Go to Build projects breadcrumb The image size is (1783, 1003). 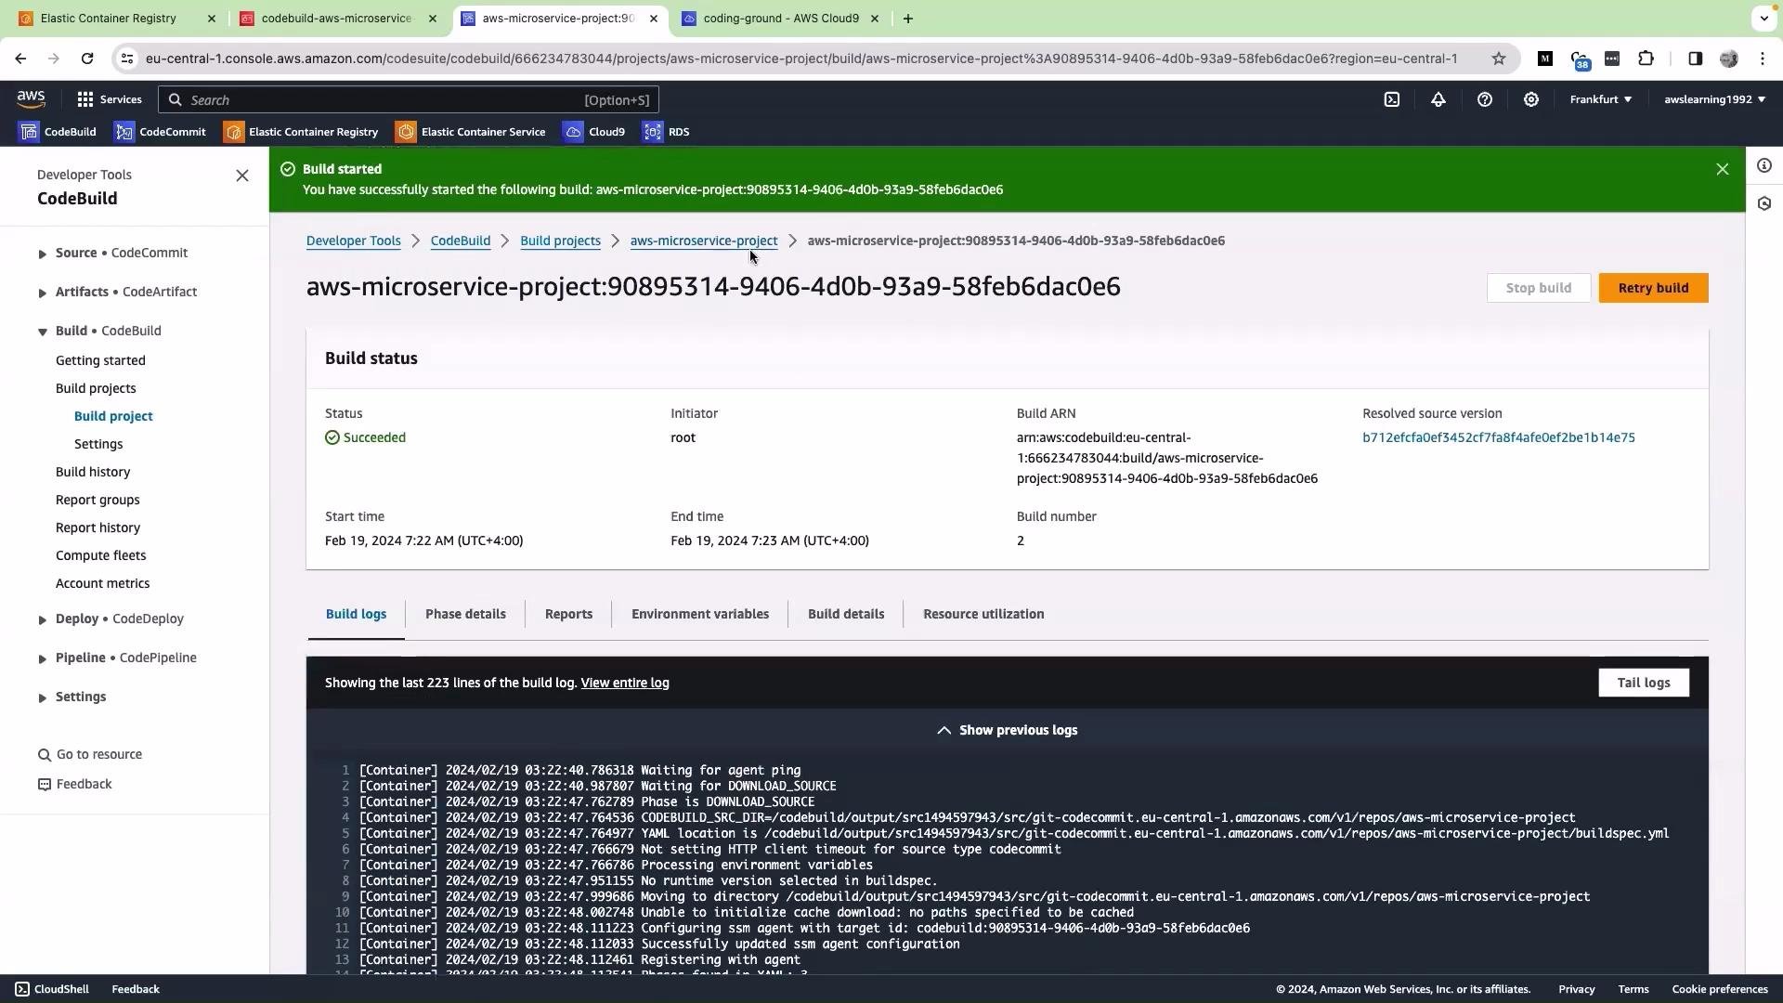[560, 241]
